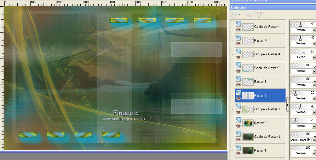Viewport: 316px width, 160px height.
Task: Click the layer type icon of Copie de Raster 1
Action: point(239,134)
